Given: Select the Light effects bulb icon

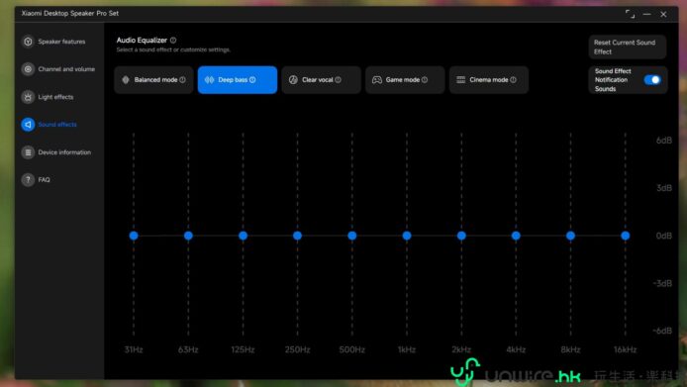Looking at the screenshot, I should pyautogui.click(x=28, y=97).
